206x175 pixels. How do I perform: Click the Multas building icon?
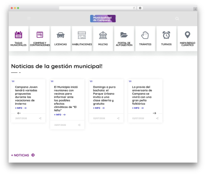(x=103, y=35)
